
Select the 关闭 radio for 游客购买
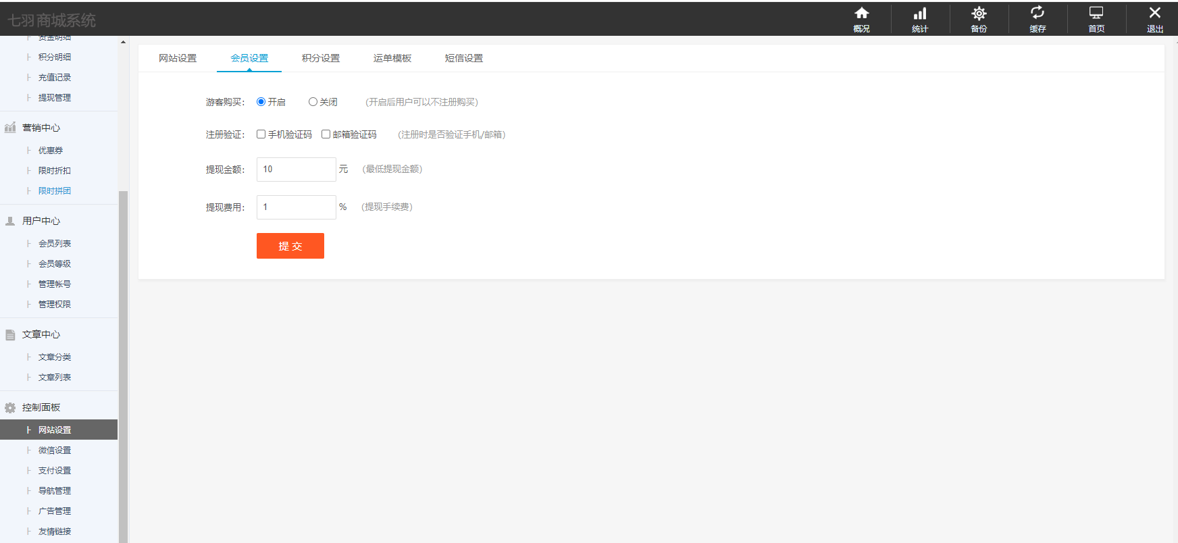click(x=313, y=102)
